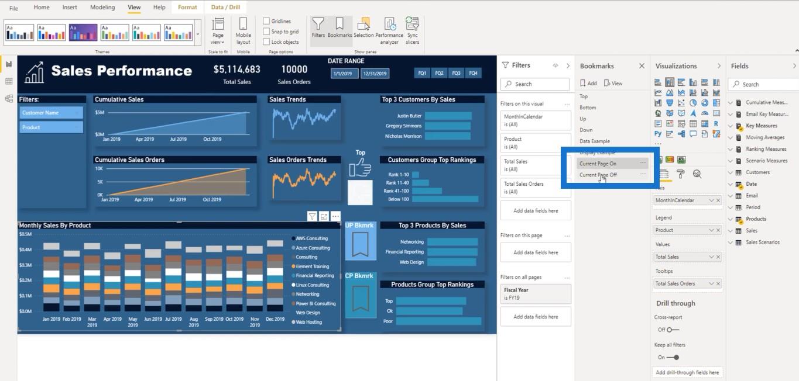This screenshot has height=381, width=799.
Task: Click the Sync slicers icon
Action: pyautogui.click(x=412, y=30)
